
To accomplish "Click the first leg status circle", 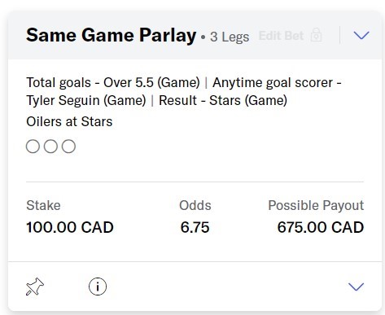I will pos(33,147).
